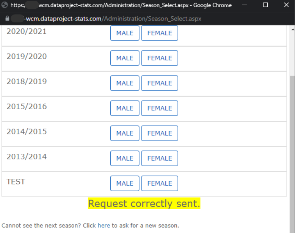
Task: Choose FEMALE for the 2013/2014 season
Action: click(x=160, y=158)
